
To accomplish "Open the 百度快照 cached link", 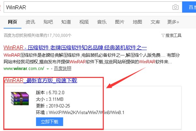I will click(x=63, y=68).
